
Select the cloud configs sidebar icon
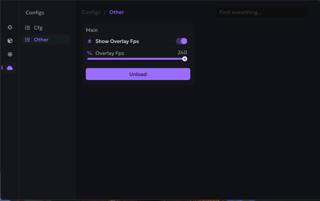click(10, 68)
